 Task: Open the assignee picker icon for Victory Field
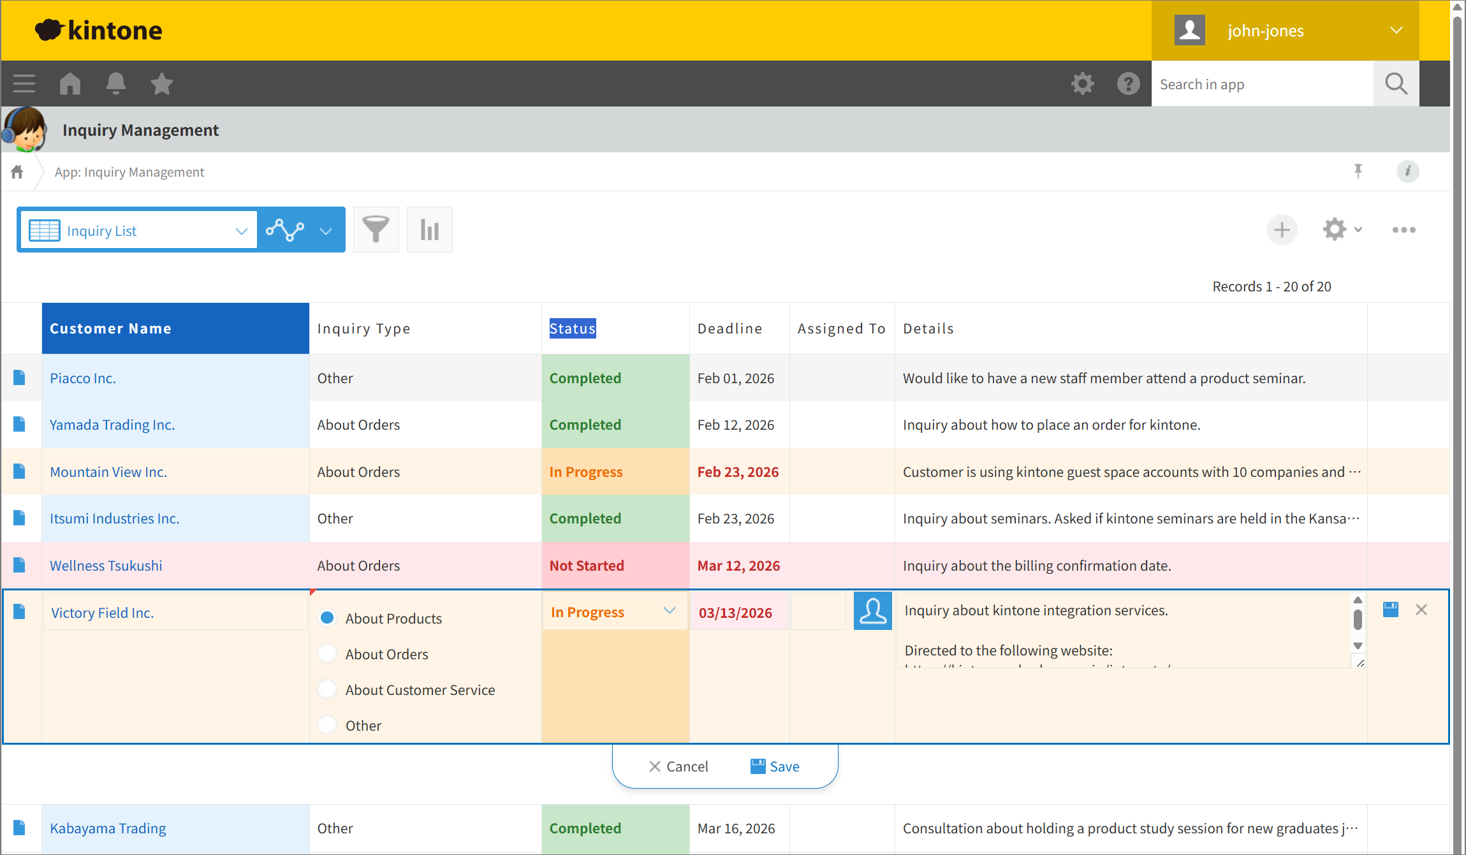(872, 611)
